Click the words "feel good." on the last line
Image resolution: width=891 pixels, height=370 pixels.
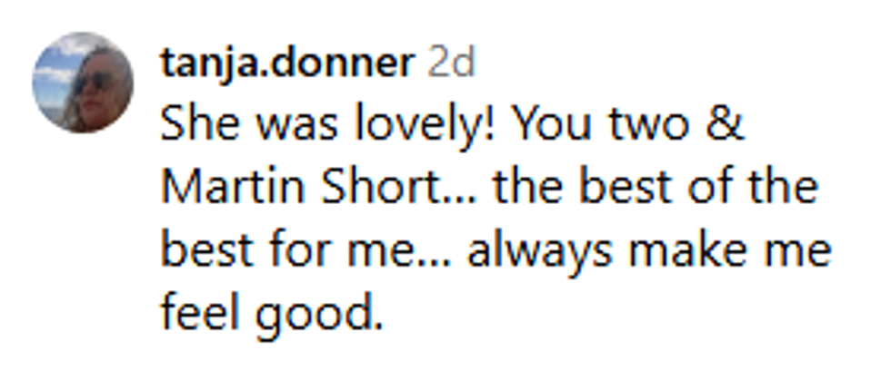[269, 314]
